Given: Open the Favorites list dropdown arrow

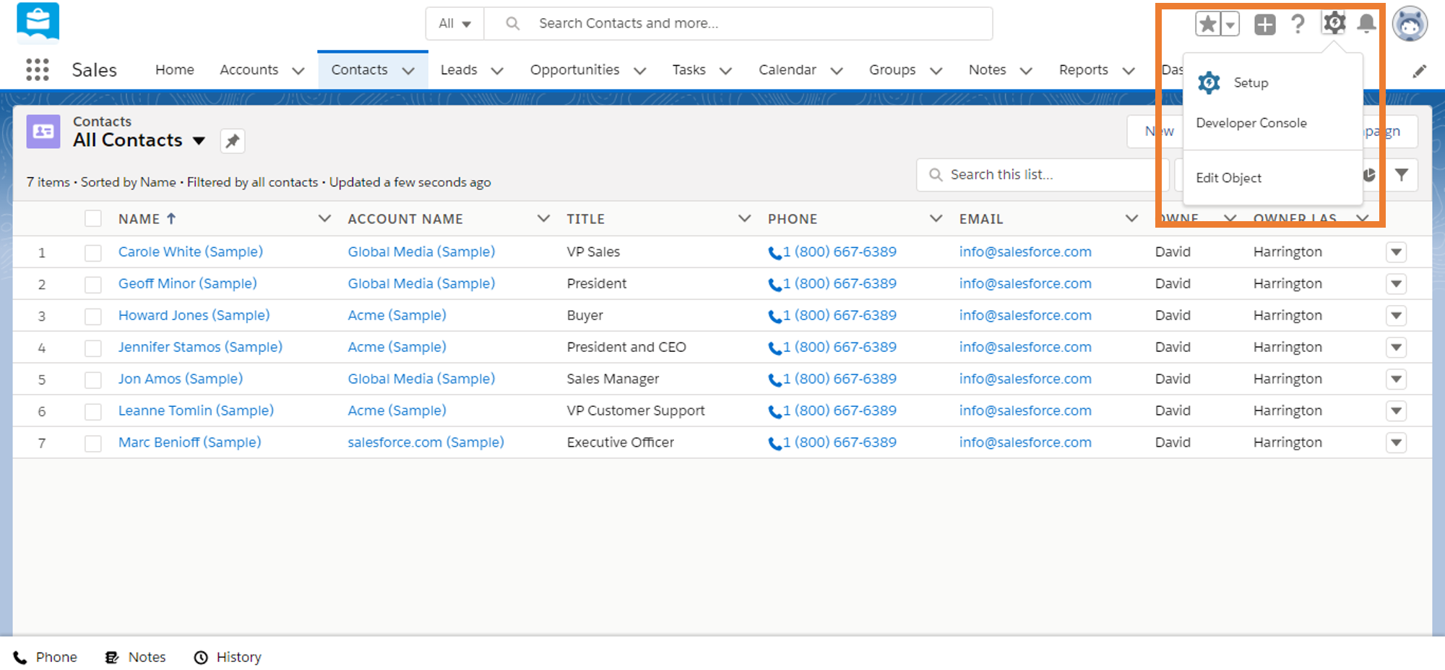Looking at the screenshot, I should 1230,24.
